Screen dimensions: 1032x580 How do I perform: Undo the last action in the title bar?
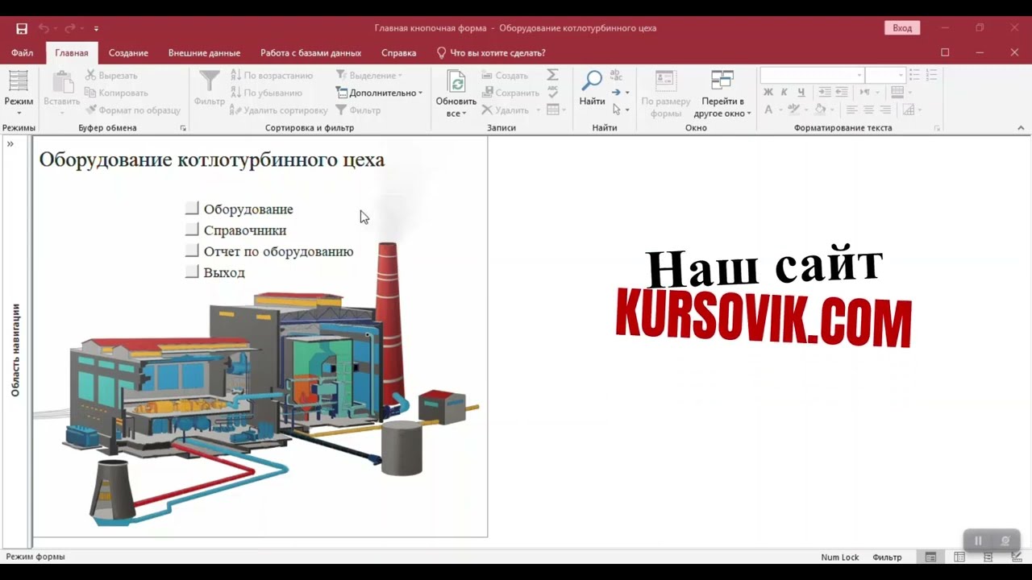tap(44, 28)
